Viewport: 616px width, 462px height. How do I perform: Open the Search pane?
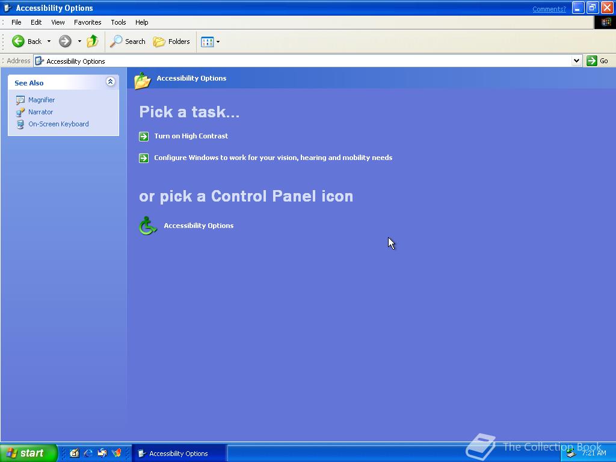128,42
